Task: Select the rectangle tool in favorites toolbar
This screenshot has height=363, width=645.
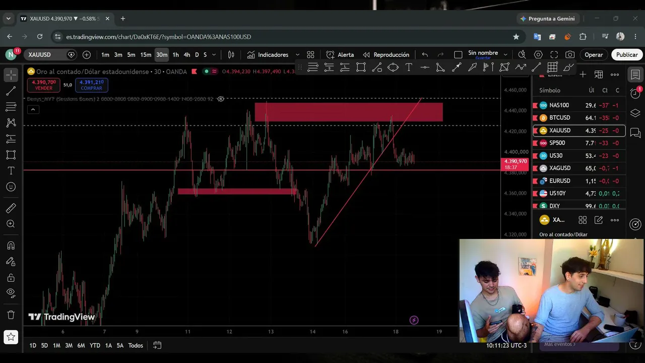Action: coord(361,67)
